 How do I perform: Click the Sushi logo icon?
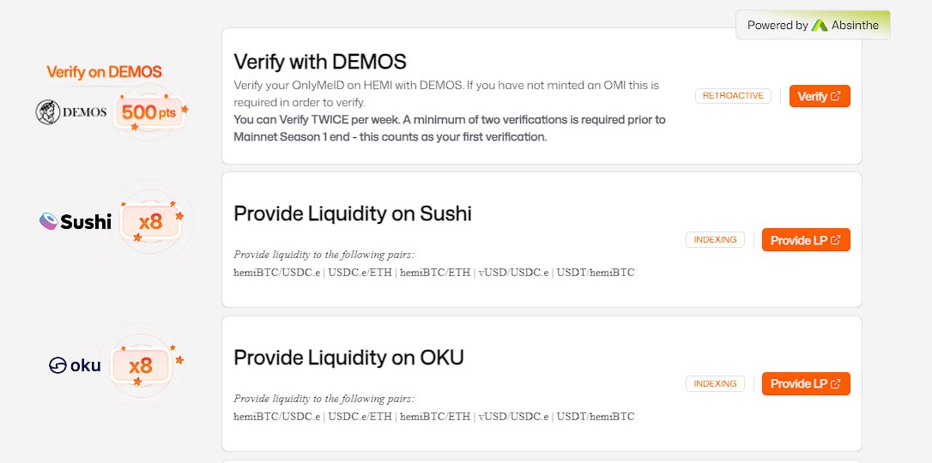click(x=49, y=221)
